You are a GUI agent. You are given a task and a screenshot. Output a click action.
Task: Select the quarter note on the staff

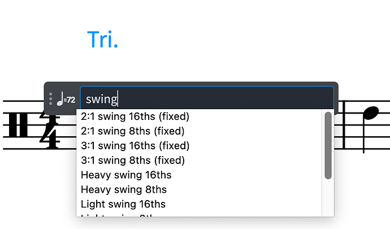369,115
